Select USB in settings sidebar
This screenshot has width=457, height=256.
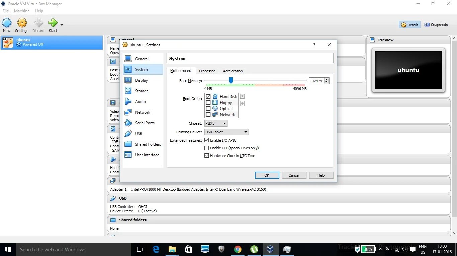pyautogui.click(x=143, y=134)
